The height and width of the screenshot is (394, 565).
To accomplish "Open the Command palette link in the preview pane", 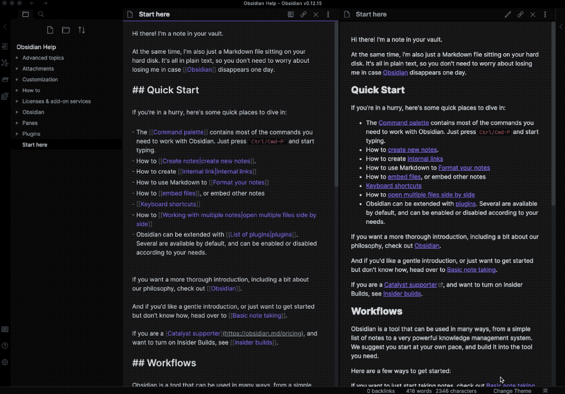I will (403, 123).
